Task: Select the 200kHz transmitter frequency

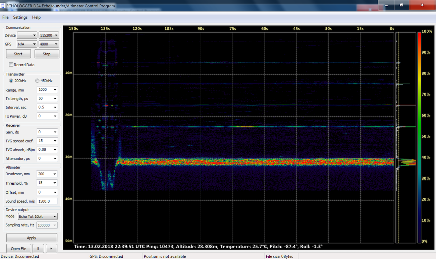Action: 11,80
